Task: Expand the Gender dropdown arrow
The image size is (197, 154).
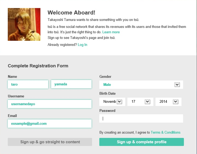Action: 177,85
